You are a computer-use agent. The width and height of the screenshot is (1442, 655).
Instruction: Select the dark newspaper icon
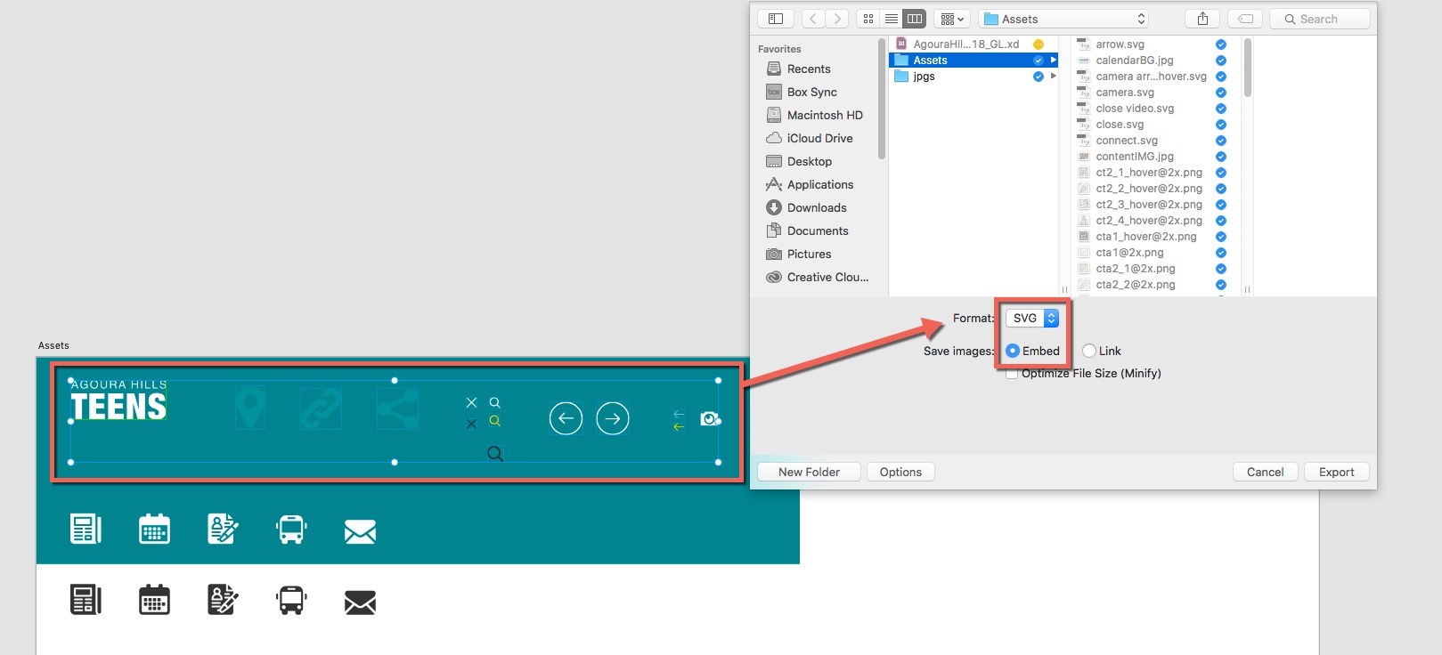point(86,600)
